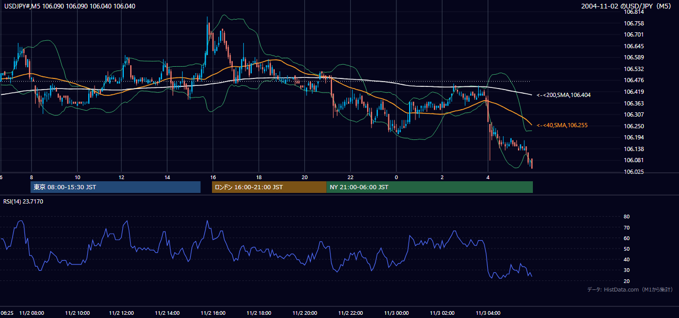Screen dimensions: 679x318
Task: Click the 11/2 10:00 time axis label
Action: (x=77, y=313)
